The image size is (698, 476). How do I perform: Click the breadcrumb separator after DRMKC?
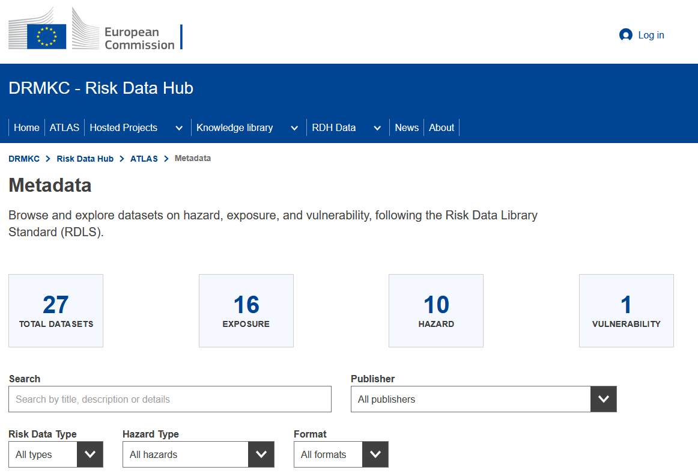click(x=47, y=158)
